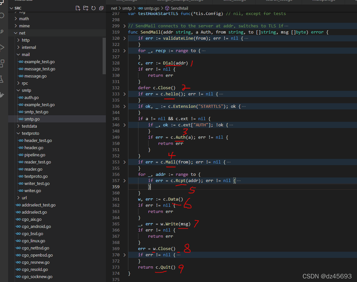
Task: Open Run and Debug in activity bar
Action: pyautogui.click(x=2, y=47)
